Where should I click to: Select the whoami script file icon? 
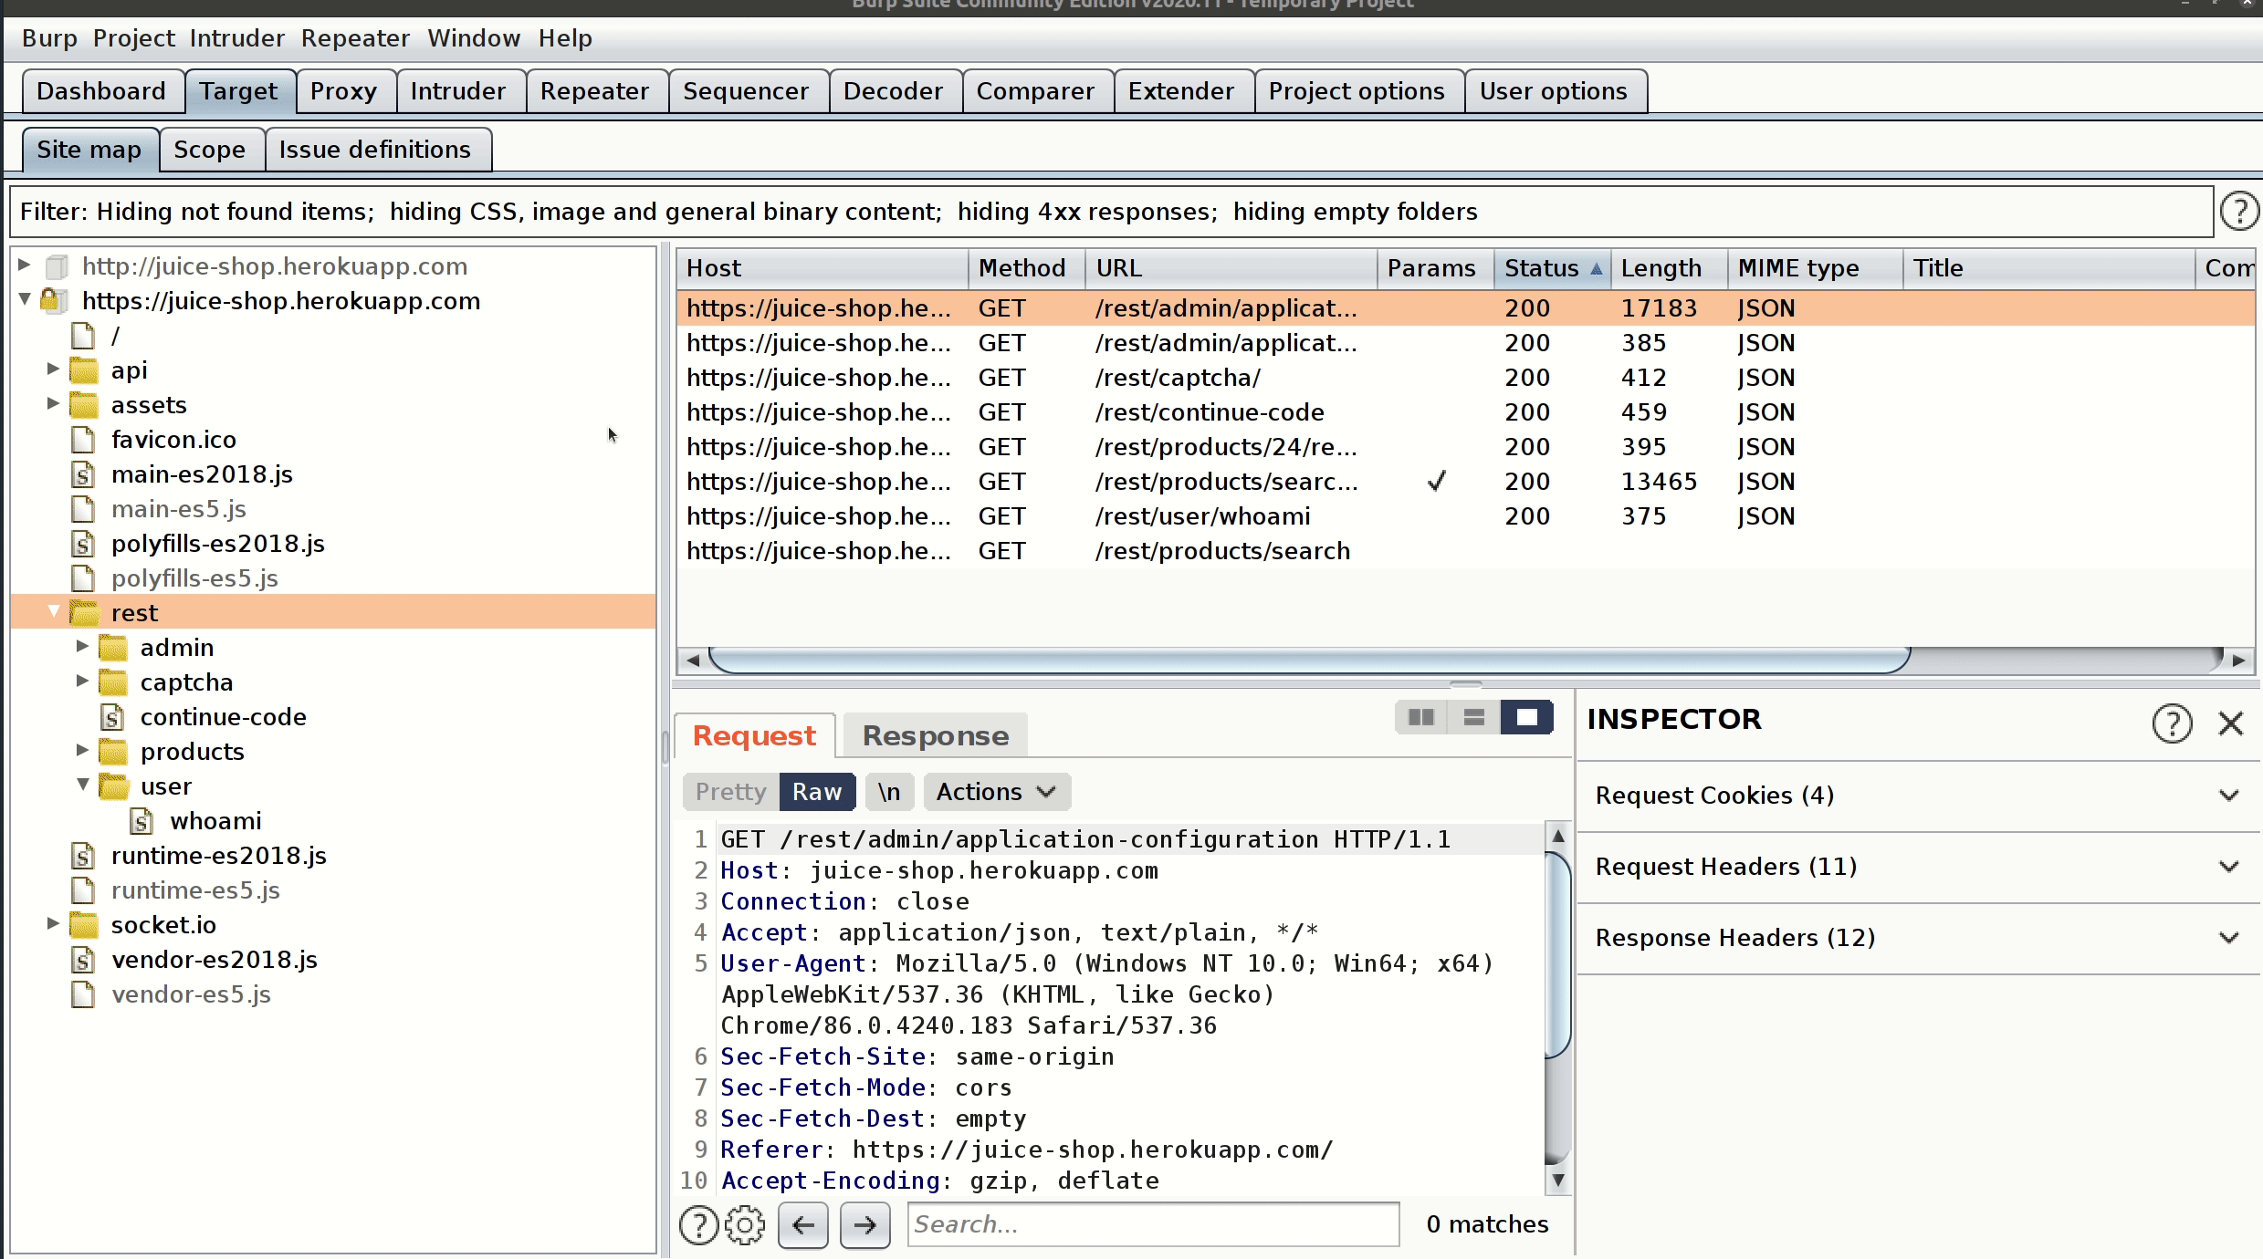click(141, 821)
